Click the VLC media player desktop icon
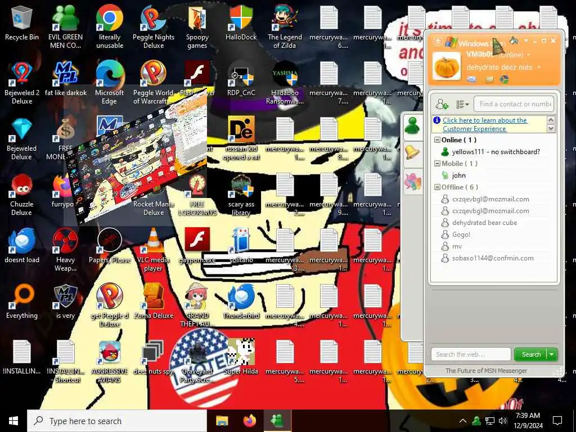This screenshot has height=432, width=576. pos(154,250)
